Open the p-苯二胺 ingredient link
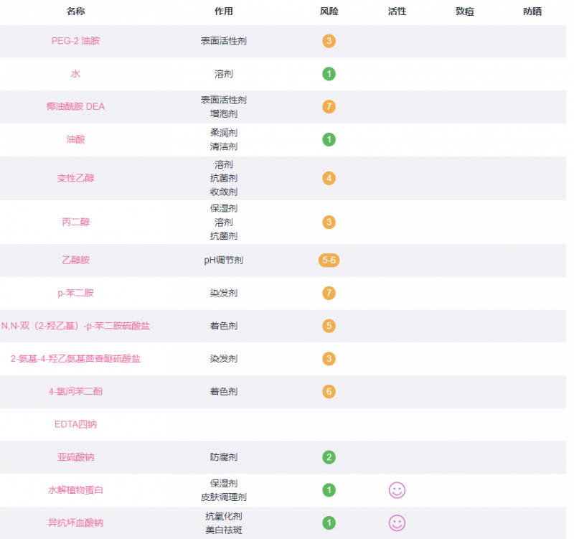Image resolution: width=574 pixels, height=539 pixels. click(75, 293)
